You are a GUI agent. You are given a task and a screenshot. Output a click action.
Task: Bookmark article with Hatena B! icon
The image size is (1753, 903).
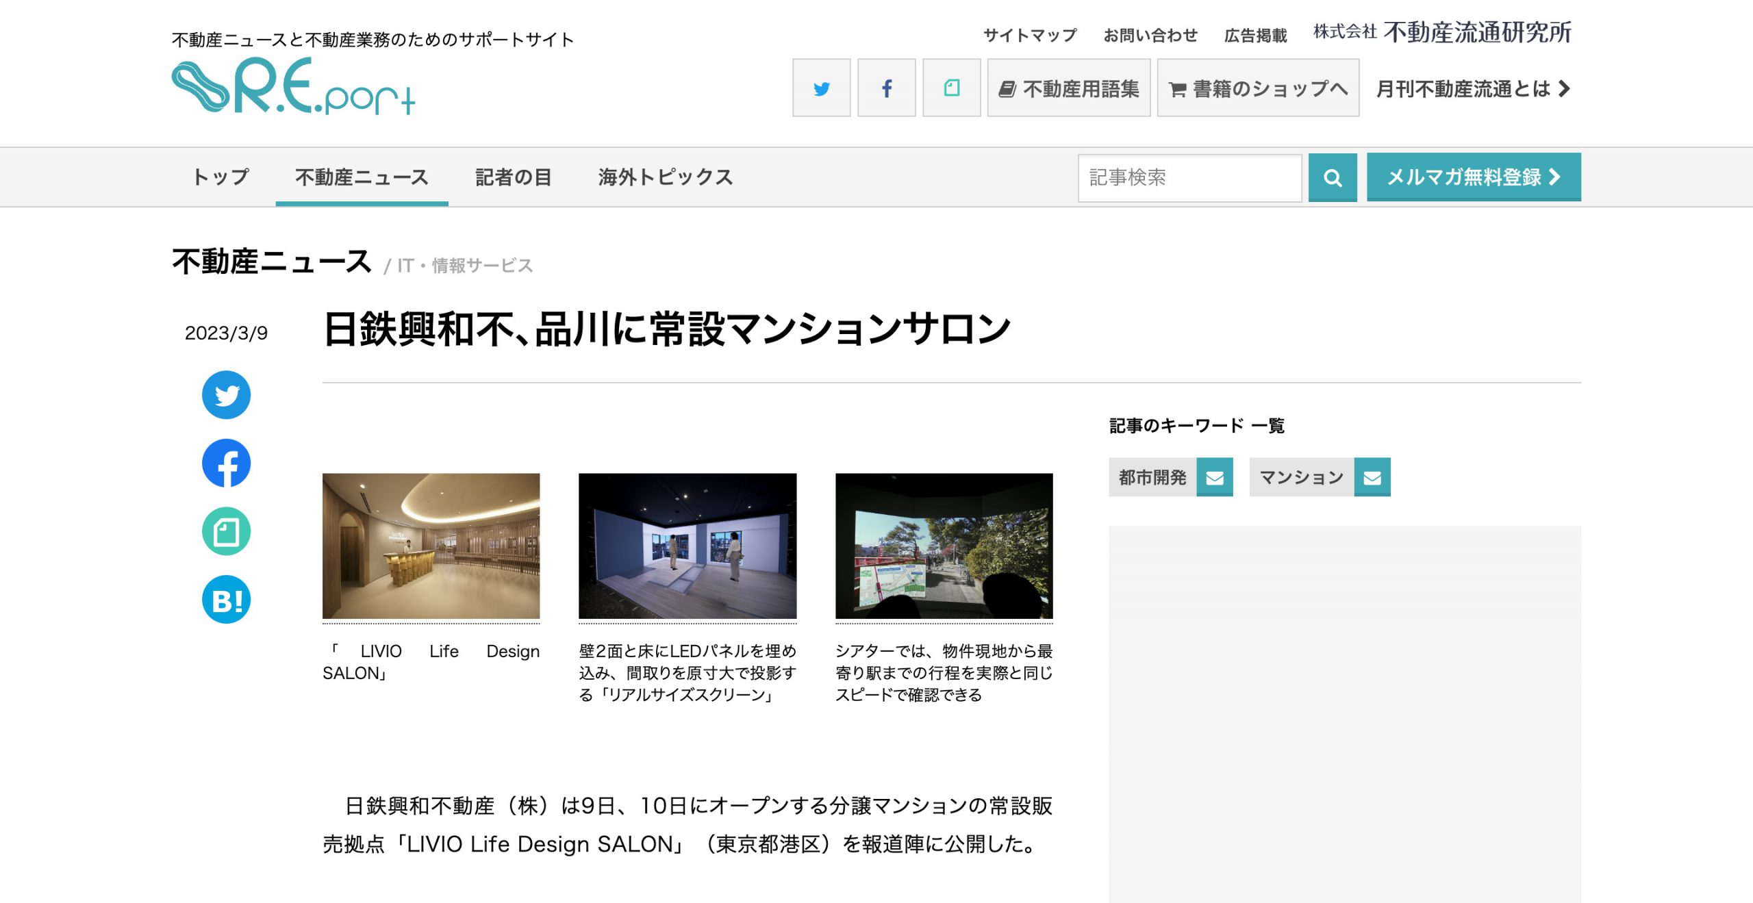coord(226,600)
